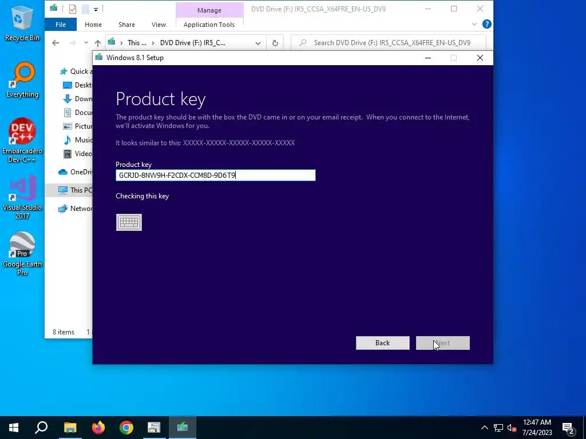
Task: Open the on-screen keyboard in Setup
Action: coord(129,222)
